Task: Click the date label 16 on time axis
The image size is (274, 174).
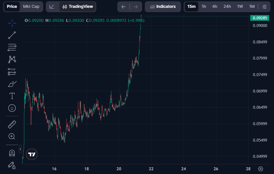Action: 54,169
